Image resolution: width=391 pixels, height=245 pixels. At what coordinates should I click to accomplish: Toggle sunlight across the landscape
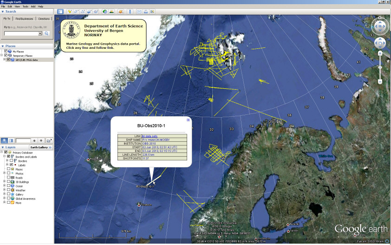111,12
